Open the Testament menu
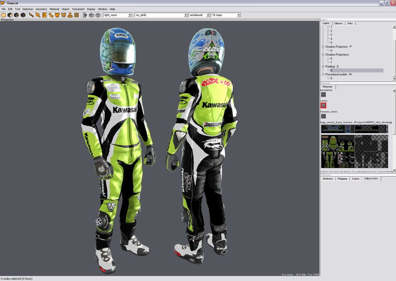Image resolution: width=396 pixels, height=281 pixels. pyautogui.click(x=78, y=9)
